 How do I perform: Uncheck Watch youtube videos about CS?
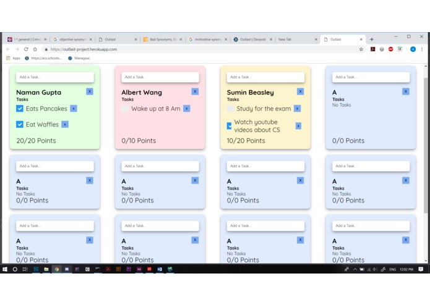point(230,126)
